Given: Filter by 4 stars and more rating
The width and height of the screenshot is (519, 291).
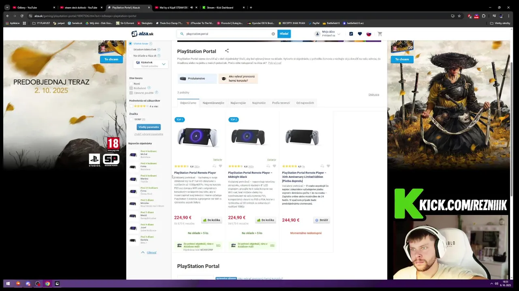Looking at the screenshot, I should click(x=131, y=106).
